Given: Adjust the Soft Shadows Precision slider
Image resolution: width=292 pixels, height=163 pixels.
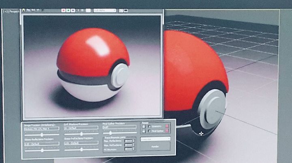Looking at the screenshot, I should point(81,134).
